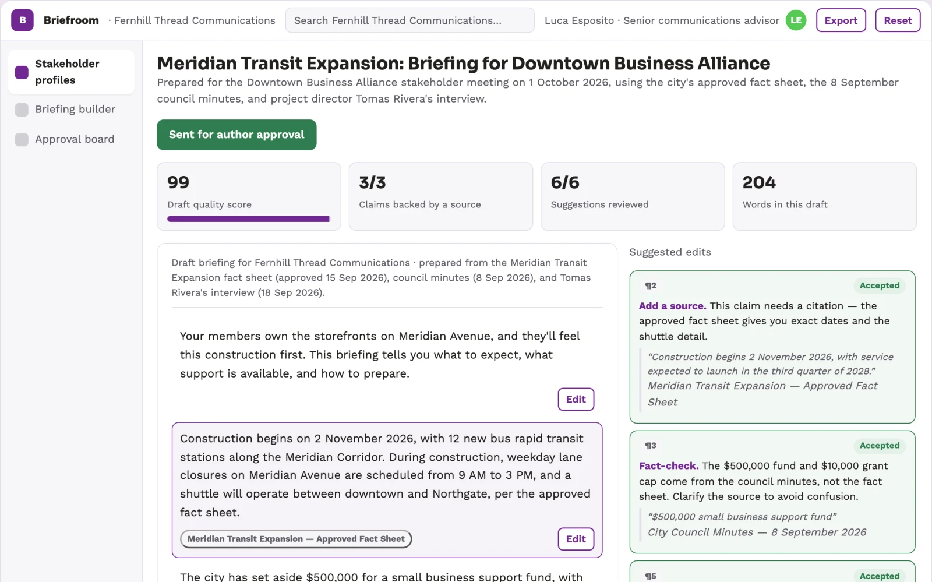Click the 'City Council Minutes — 8 September 2026' citation
The width and height of the screenshot is (932, 582).
coord(757,532)
